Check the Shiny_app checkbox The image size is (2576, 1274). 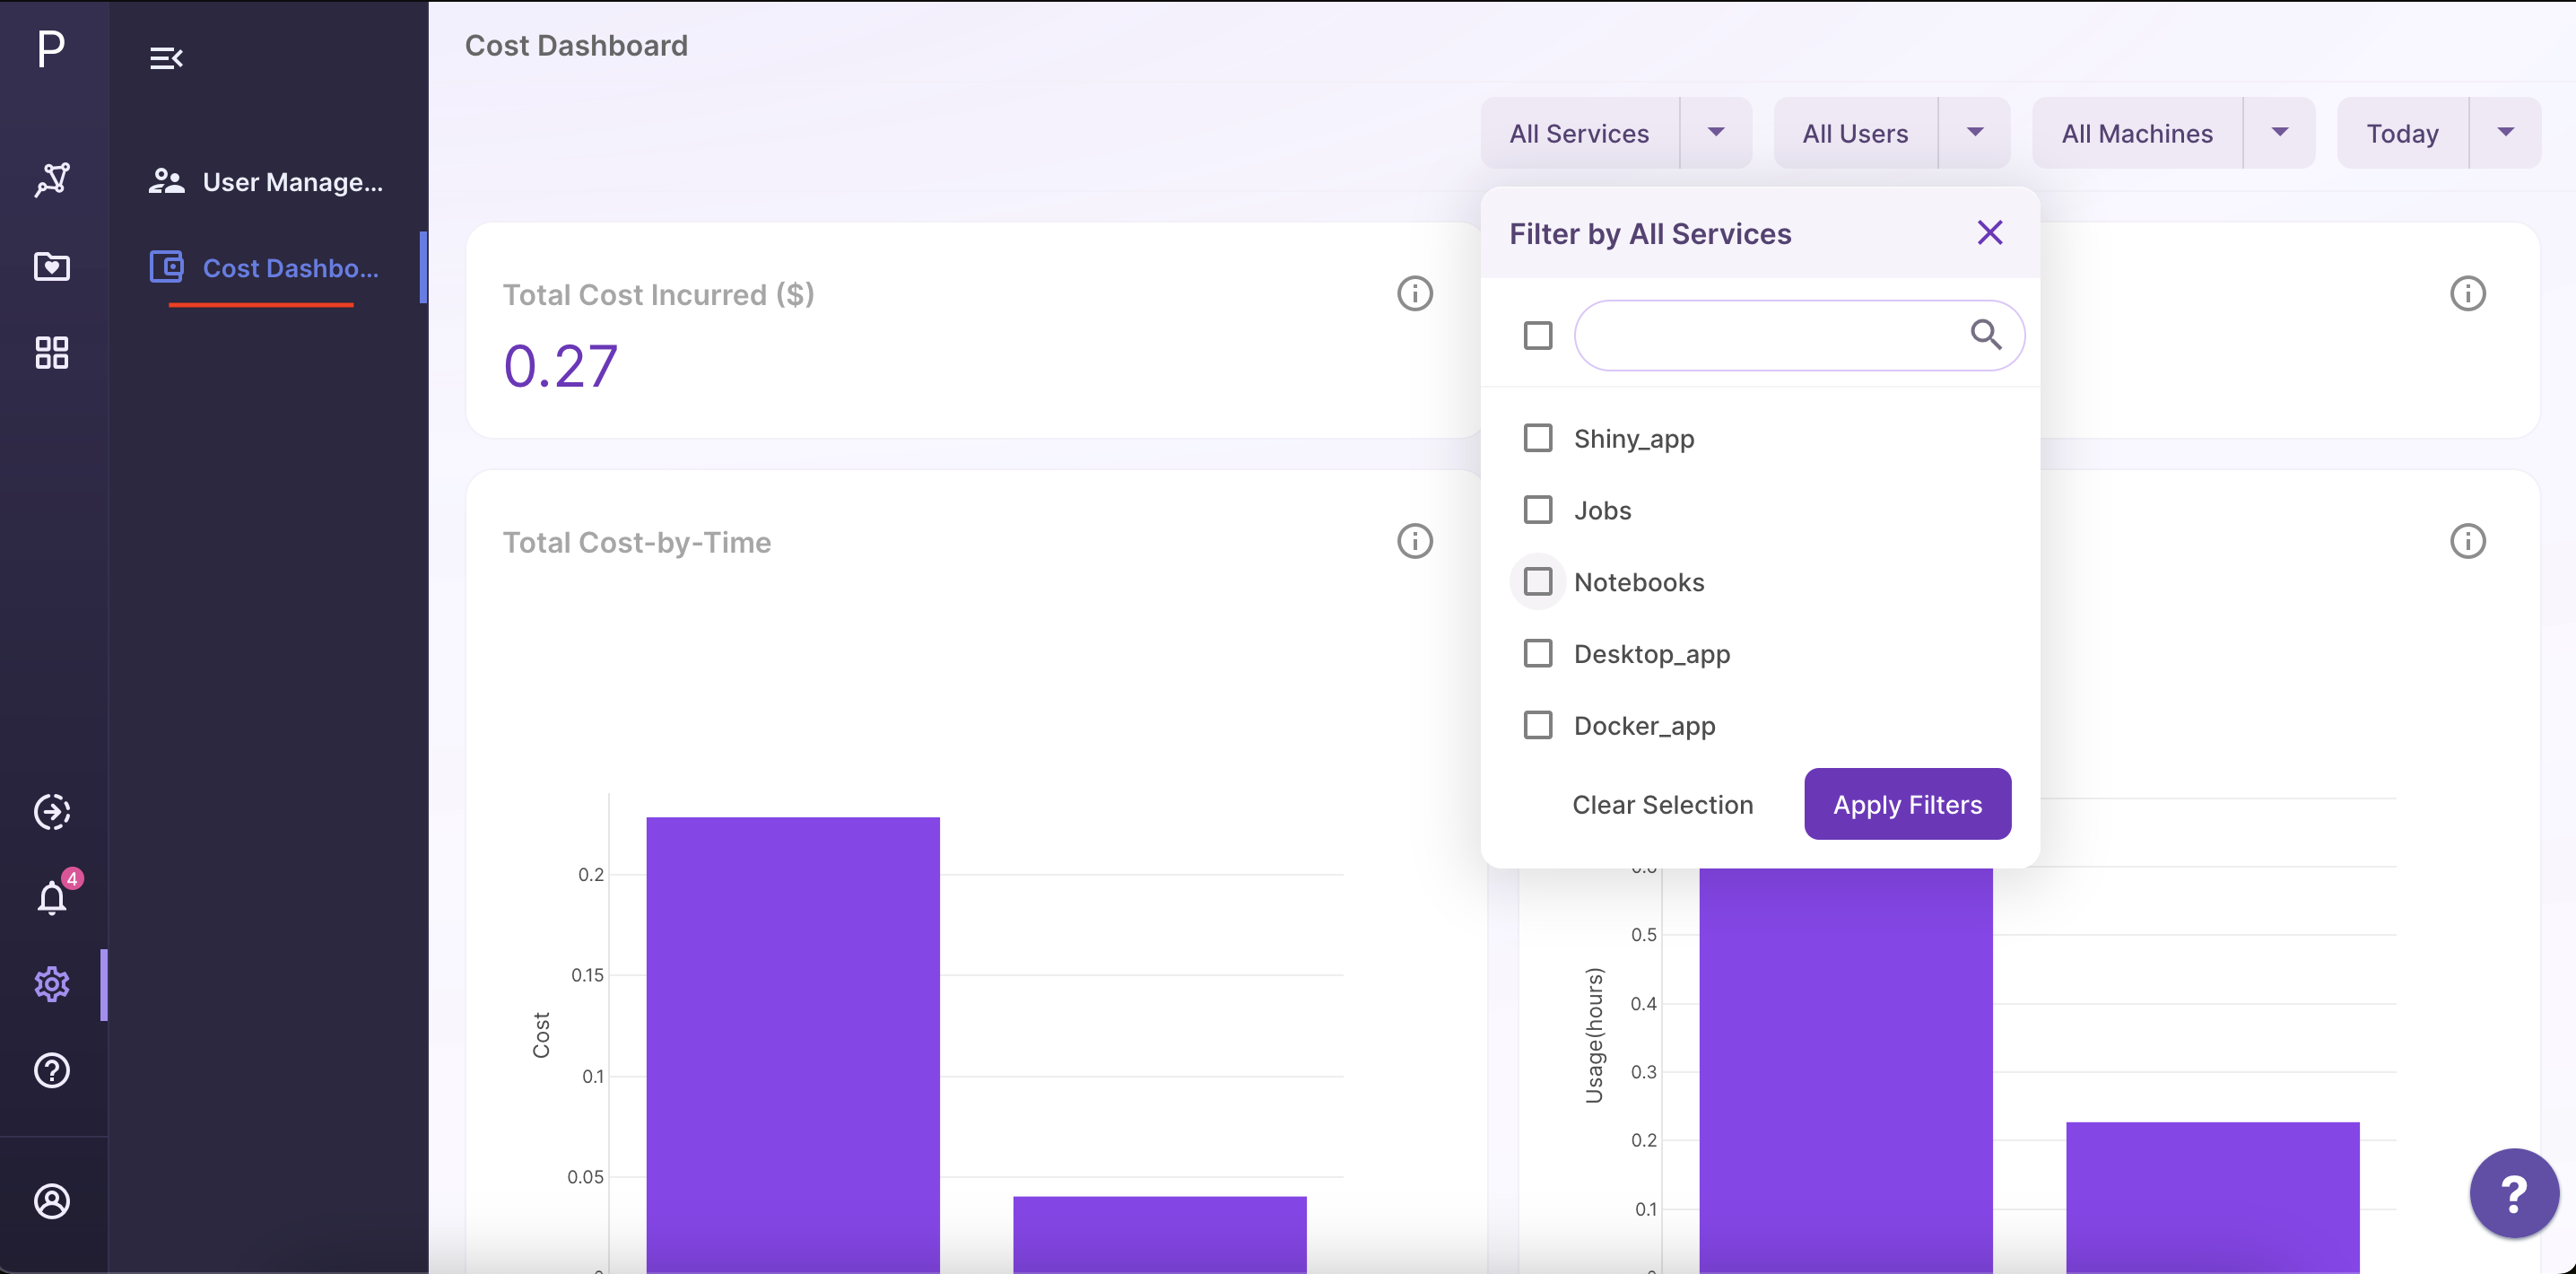(x=1538, y=438)
